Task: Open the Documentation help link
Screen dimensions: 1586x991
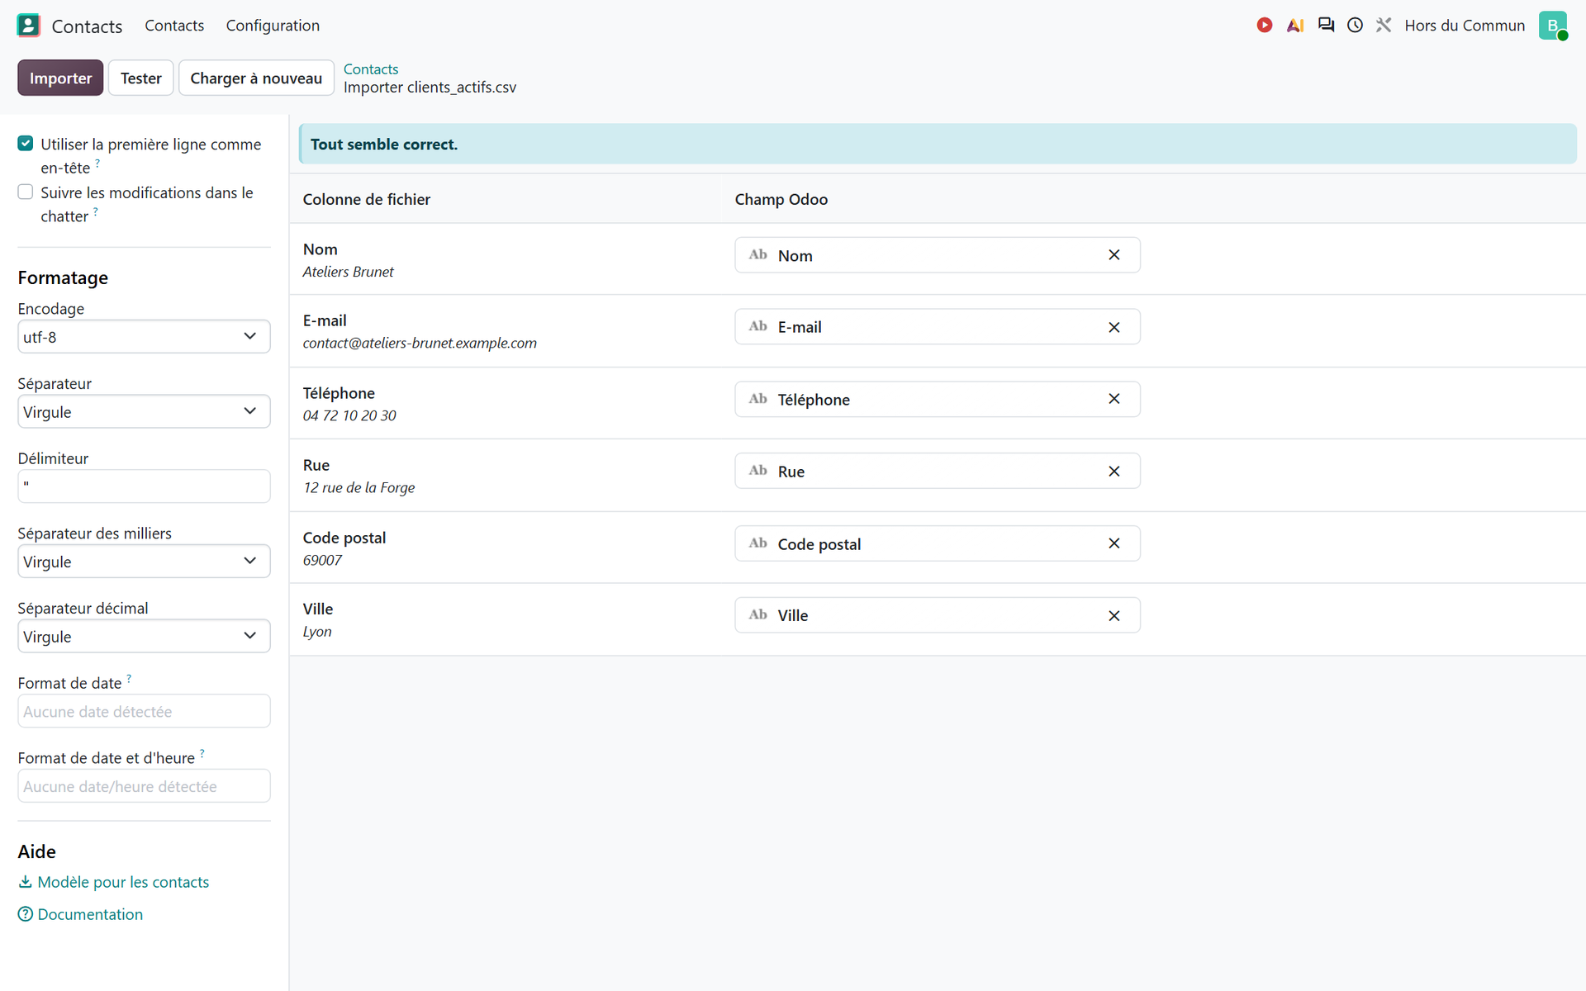Action: coord(81,914)
